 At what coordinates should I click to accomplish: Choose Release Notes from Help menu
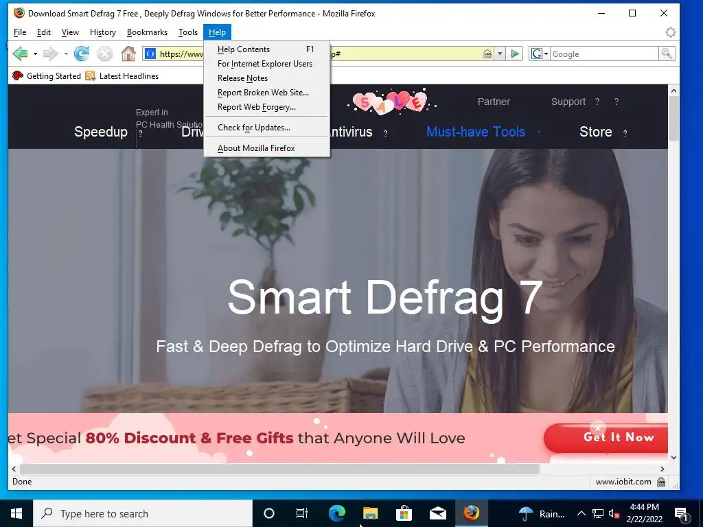(267, 78)
